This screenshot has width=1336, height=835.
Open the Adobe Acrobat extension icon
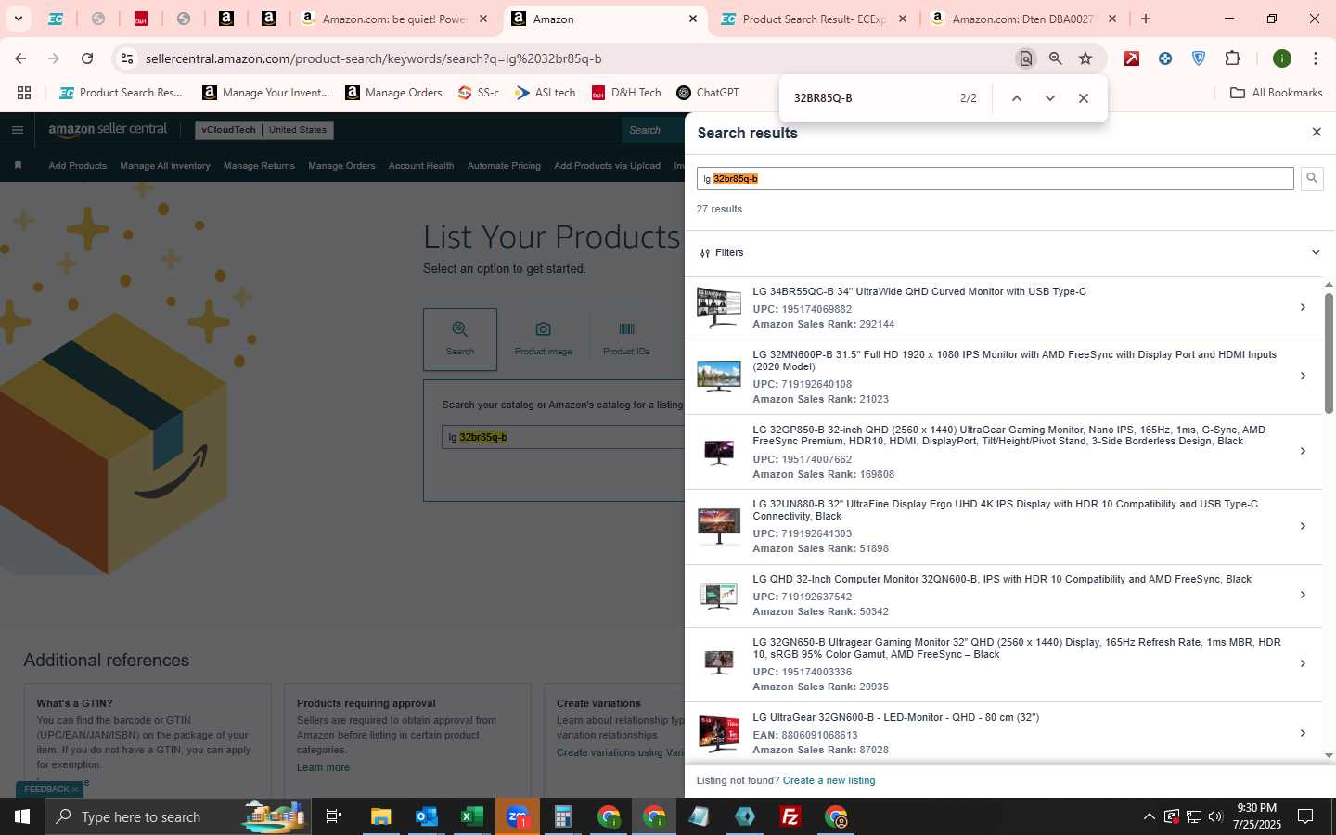1132,58
